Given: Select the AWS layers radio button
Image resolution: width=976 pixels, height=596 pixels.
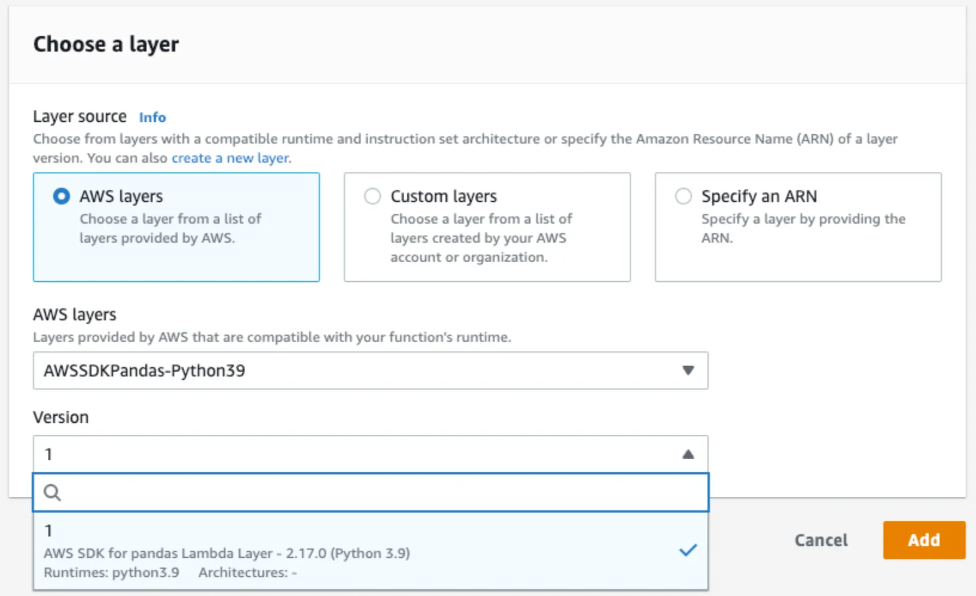Looking at the screenshot, I should coord(62,196).
